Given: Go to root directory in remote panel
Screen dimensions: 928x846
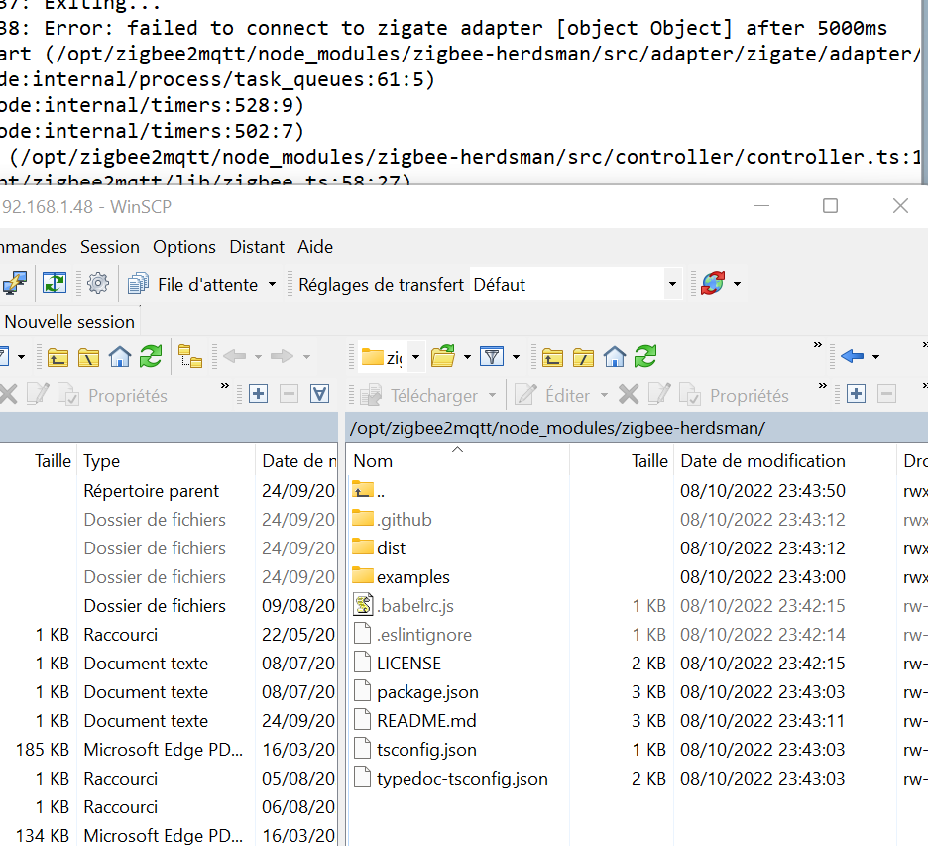Looking at the screenshot, I should click(584, 357).
